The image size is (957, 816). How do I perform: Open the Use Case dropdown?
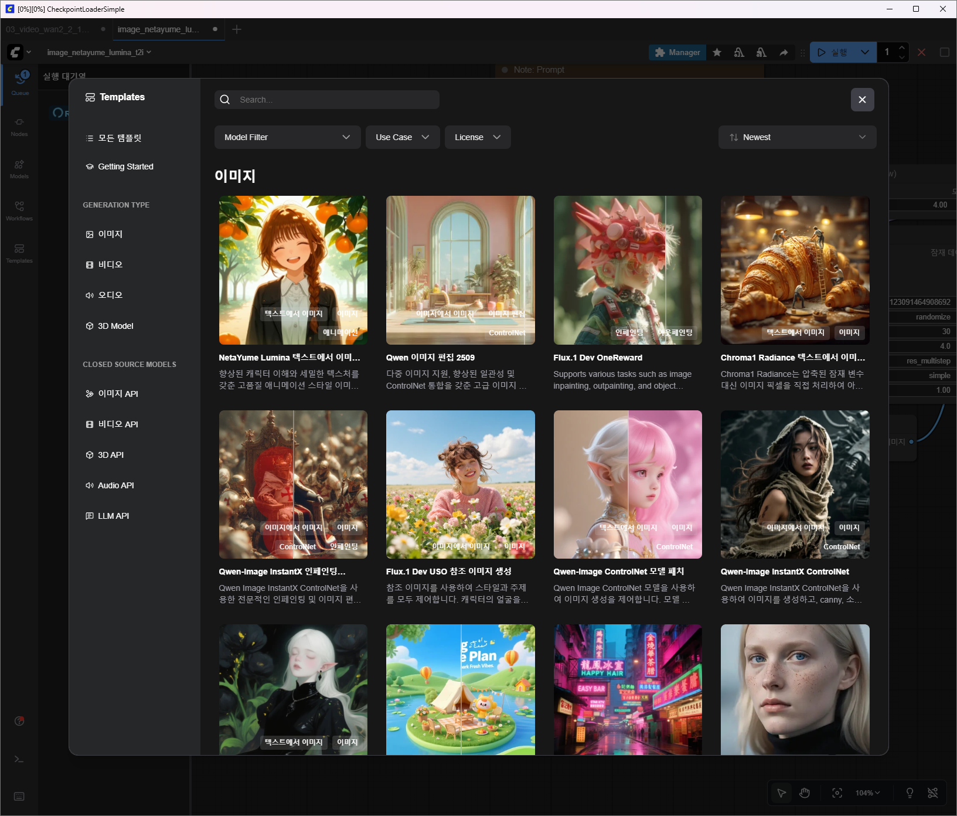[x=403, y=137]
